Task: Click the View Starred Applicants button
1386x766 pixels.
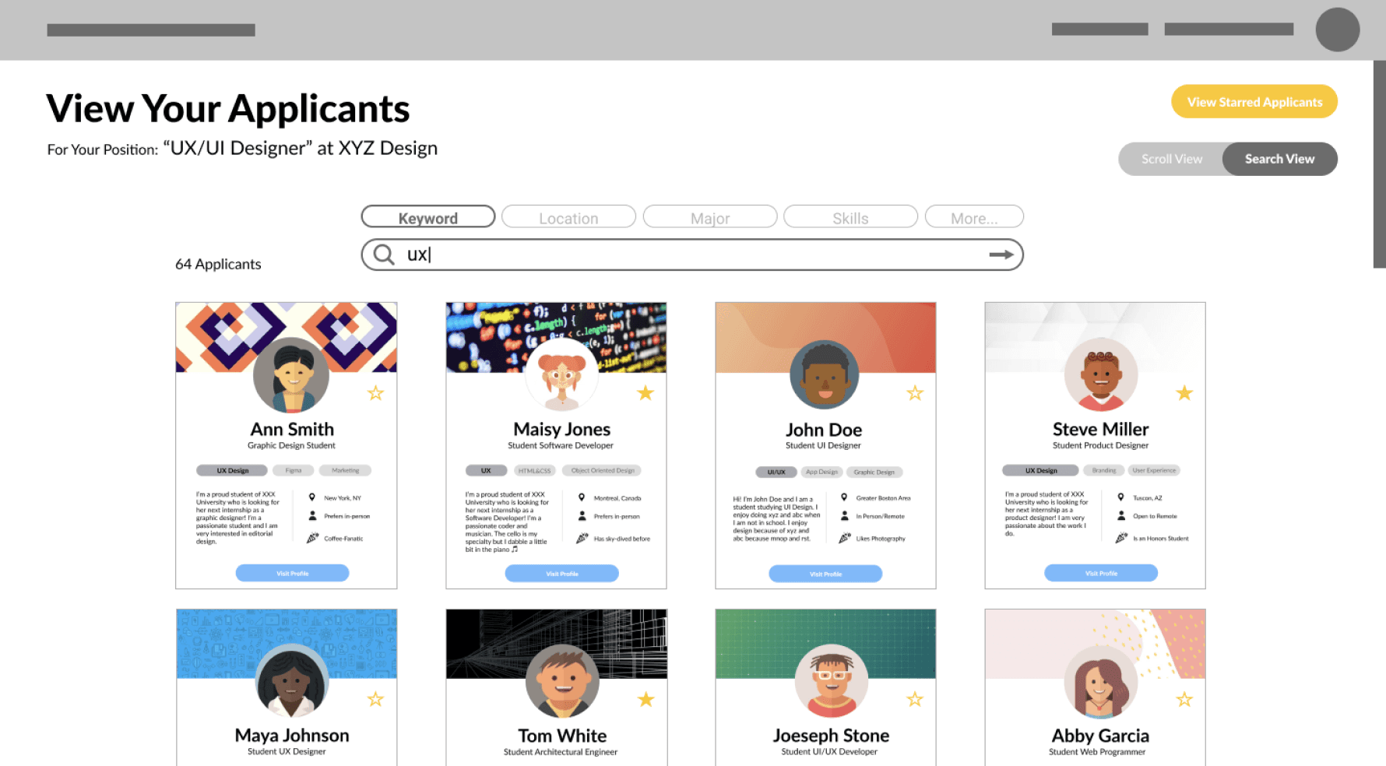Action: coord(1254,102)
